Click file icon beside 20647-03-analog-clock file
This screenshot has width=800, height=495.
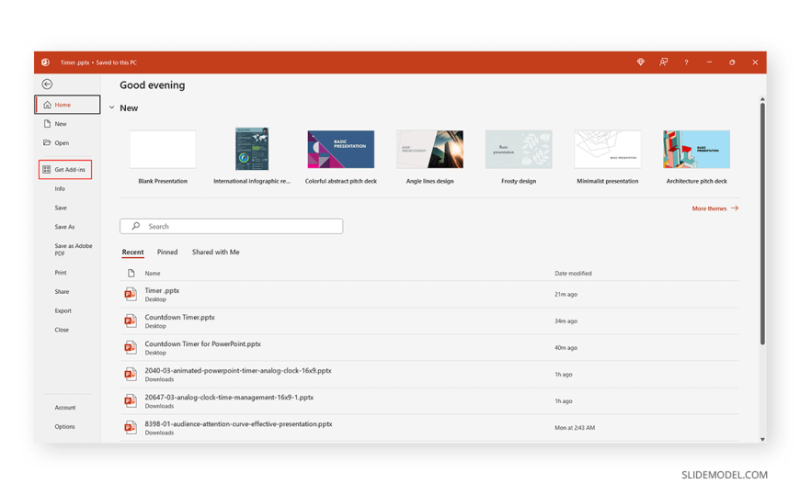(x=131, y=400)
